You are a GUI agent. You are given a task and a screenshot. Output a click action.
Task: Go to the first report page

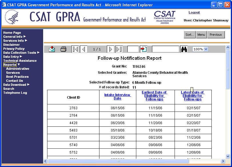click(75, 49)
